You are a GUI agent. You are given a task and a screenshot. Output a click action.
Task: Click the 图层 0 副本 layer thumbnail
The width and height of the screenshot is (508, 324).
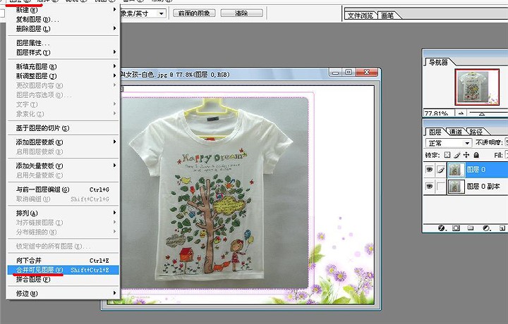(x=456, y=187)
